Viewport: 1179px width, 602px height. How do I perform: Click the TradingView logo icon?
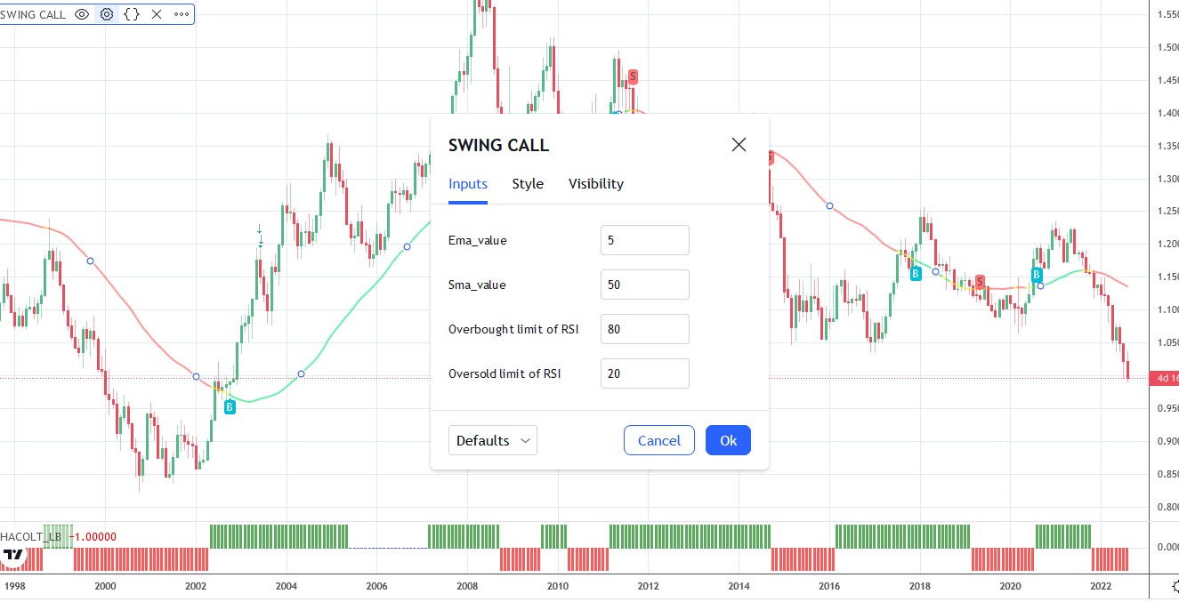click(13, 555)
